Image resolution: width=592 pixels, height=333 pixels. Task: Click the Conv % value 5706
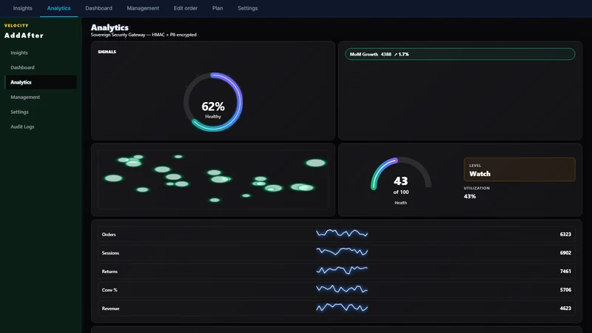[565, 289]
